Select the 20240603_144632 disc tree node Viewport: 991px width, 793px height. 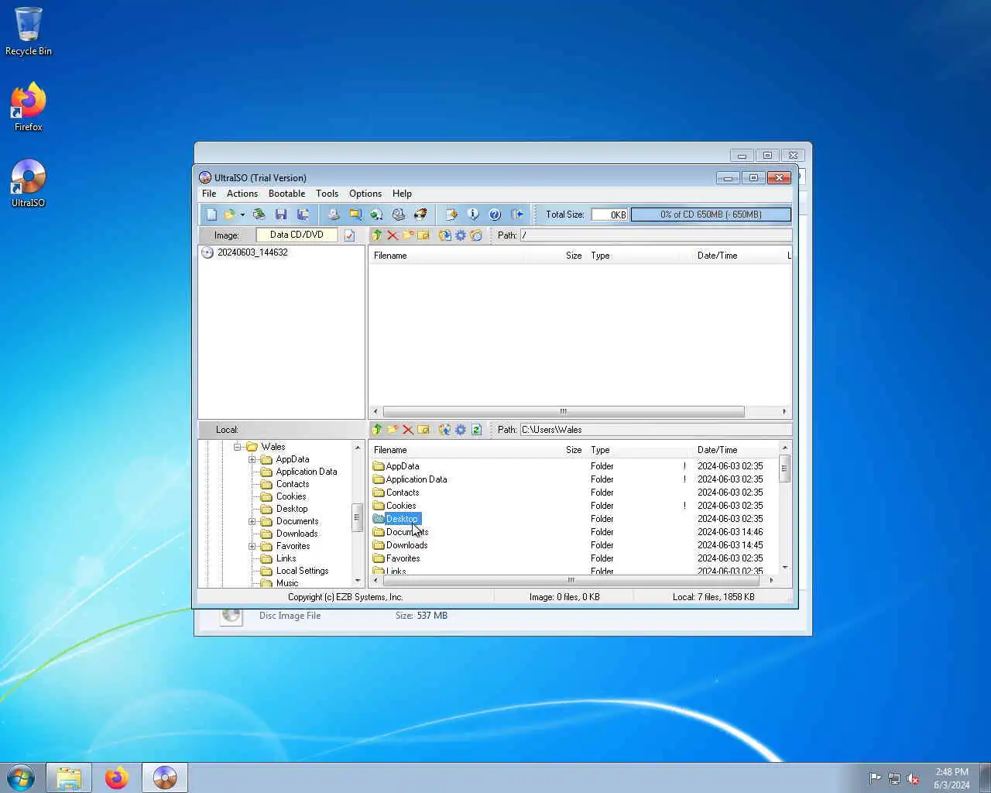click(252, 252)
